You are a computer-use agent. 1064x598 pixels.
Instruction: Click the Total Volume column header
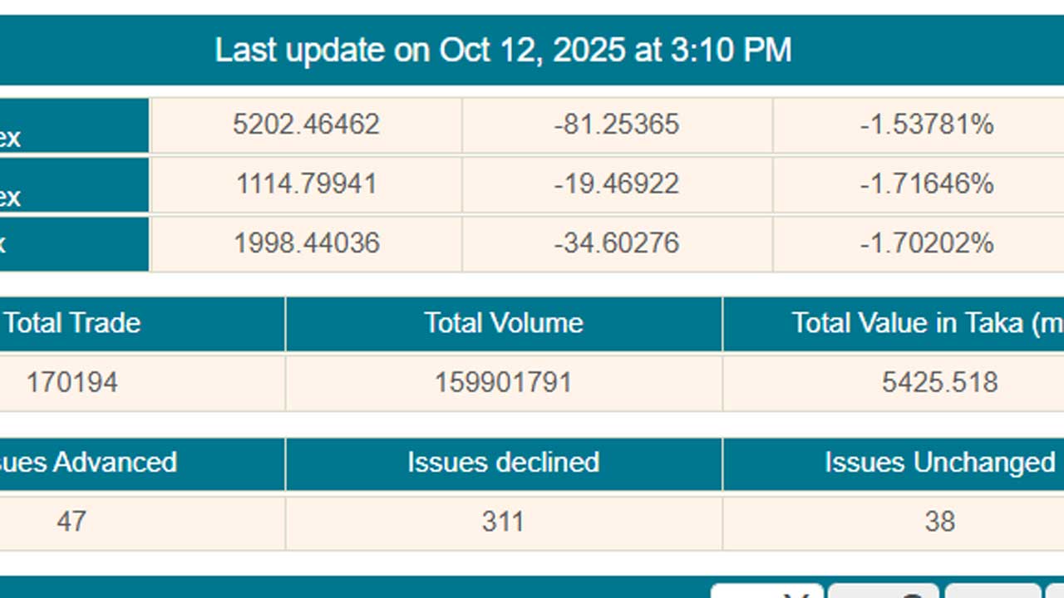coord(504,323)
